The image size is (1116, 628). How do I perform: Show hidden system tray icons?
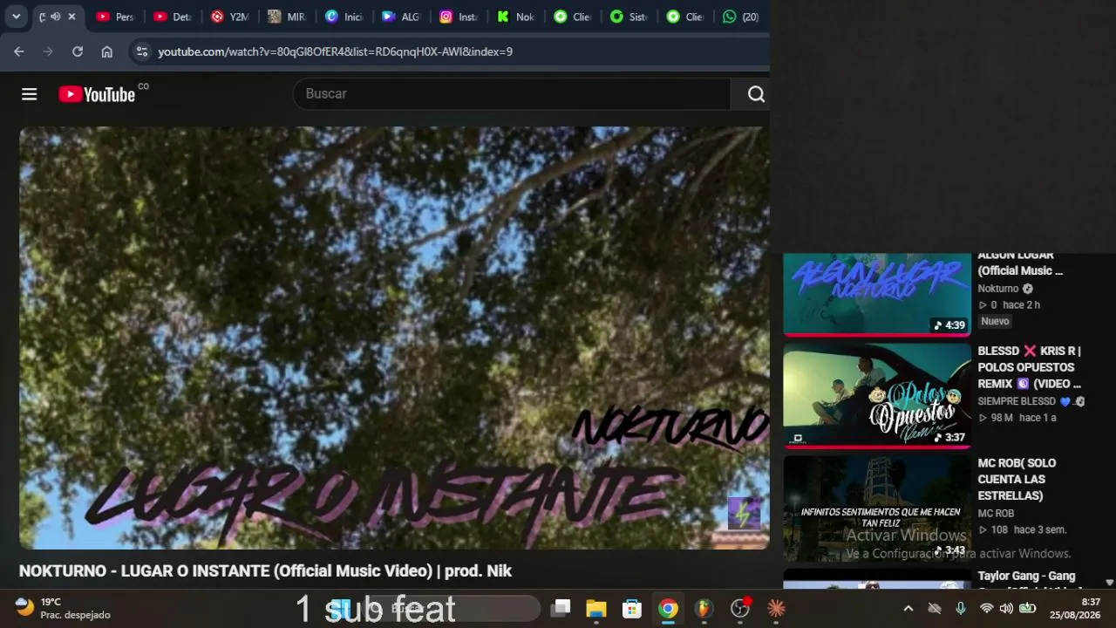908,608
